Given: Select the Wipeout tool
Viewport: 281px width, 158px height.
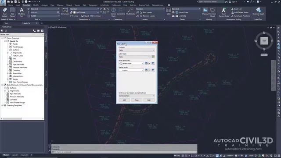Looking at the screenshot, I should click(x=205, y=11).
